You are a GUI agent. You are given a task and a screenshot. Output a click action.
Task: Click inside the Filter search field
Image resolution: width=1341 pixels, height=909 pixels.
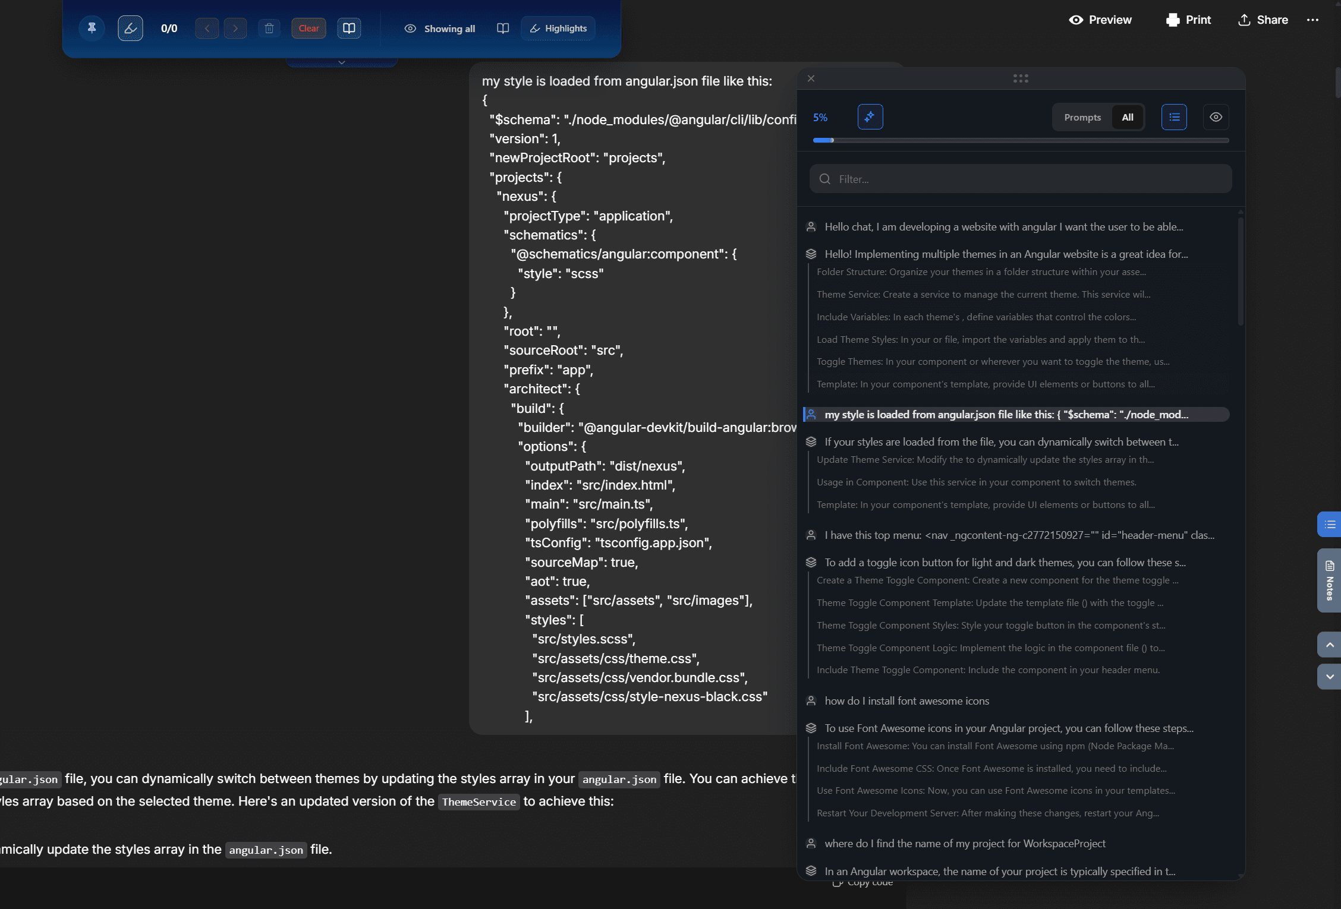pyautogui.click(x=1019, y=179)
